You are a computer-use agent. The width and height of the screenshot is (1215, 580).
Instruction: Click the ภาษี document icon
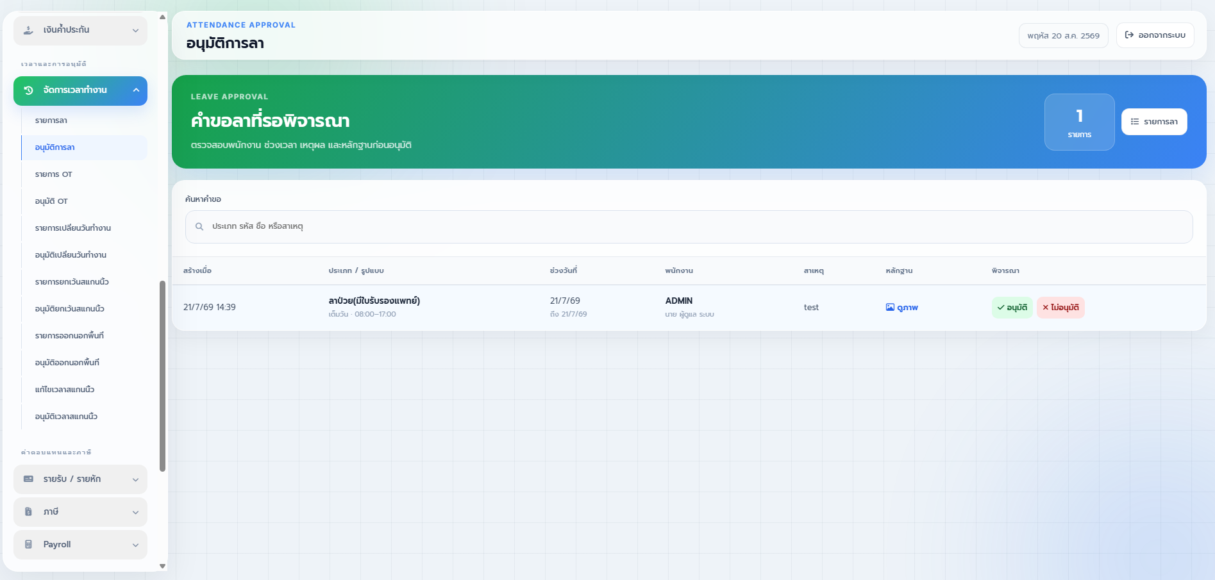28,512
